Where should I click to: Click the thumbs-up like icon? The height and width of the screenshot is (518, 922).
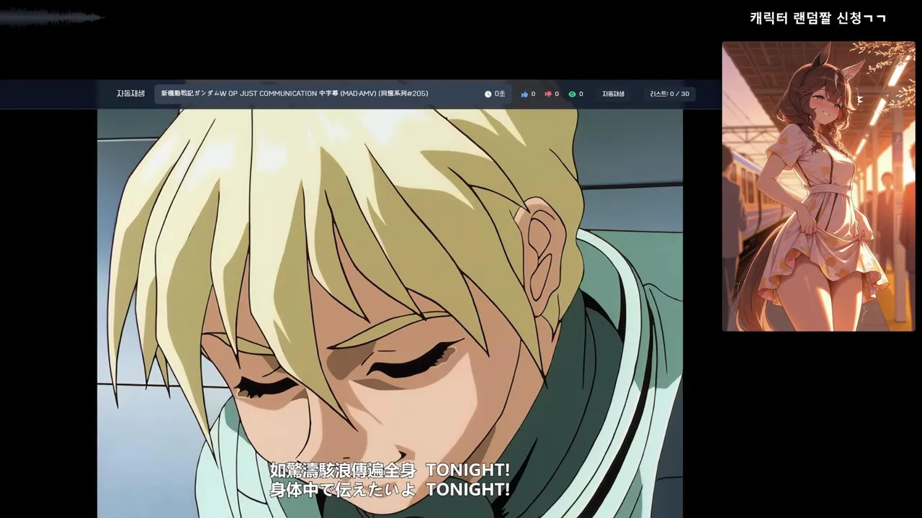[x=524, y=94]
